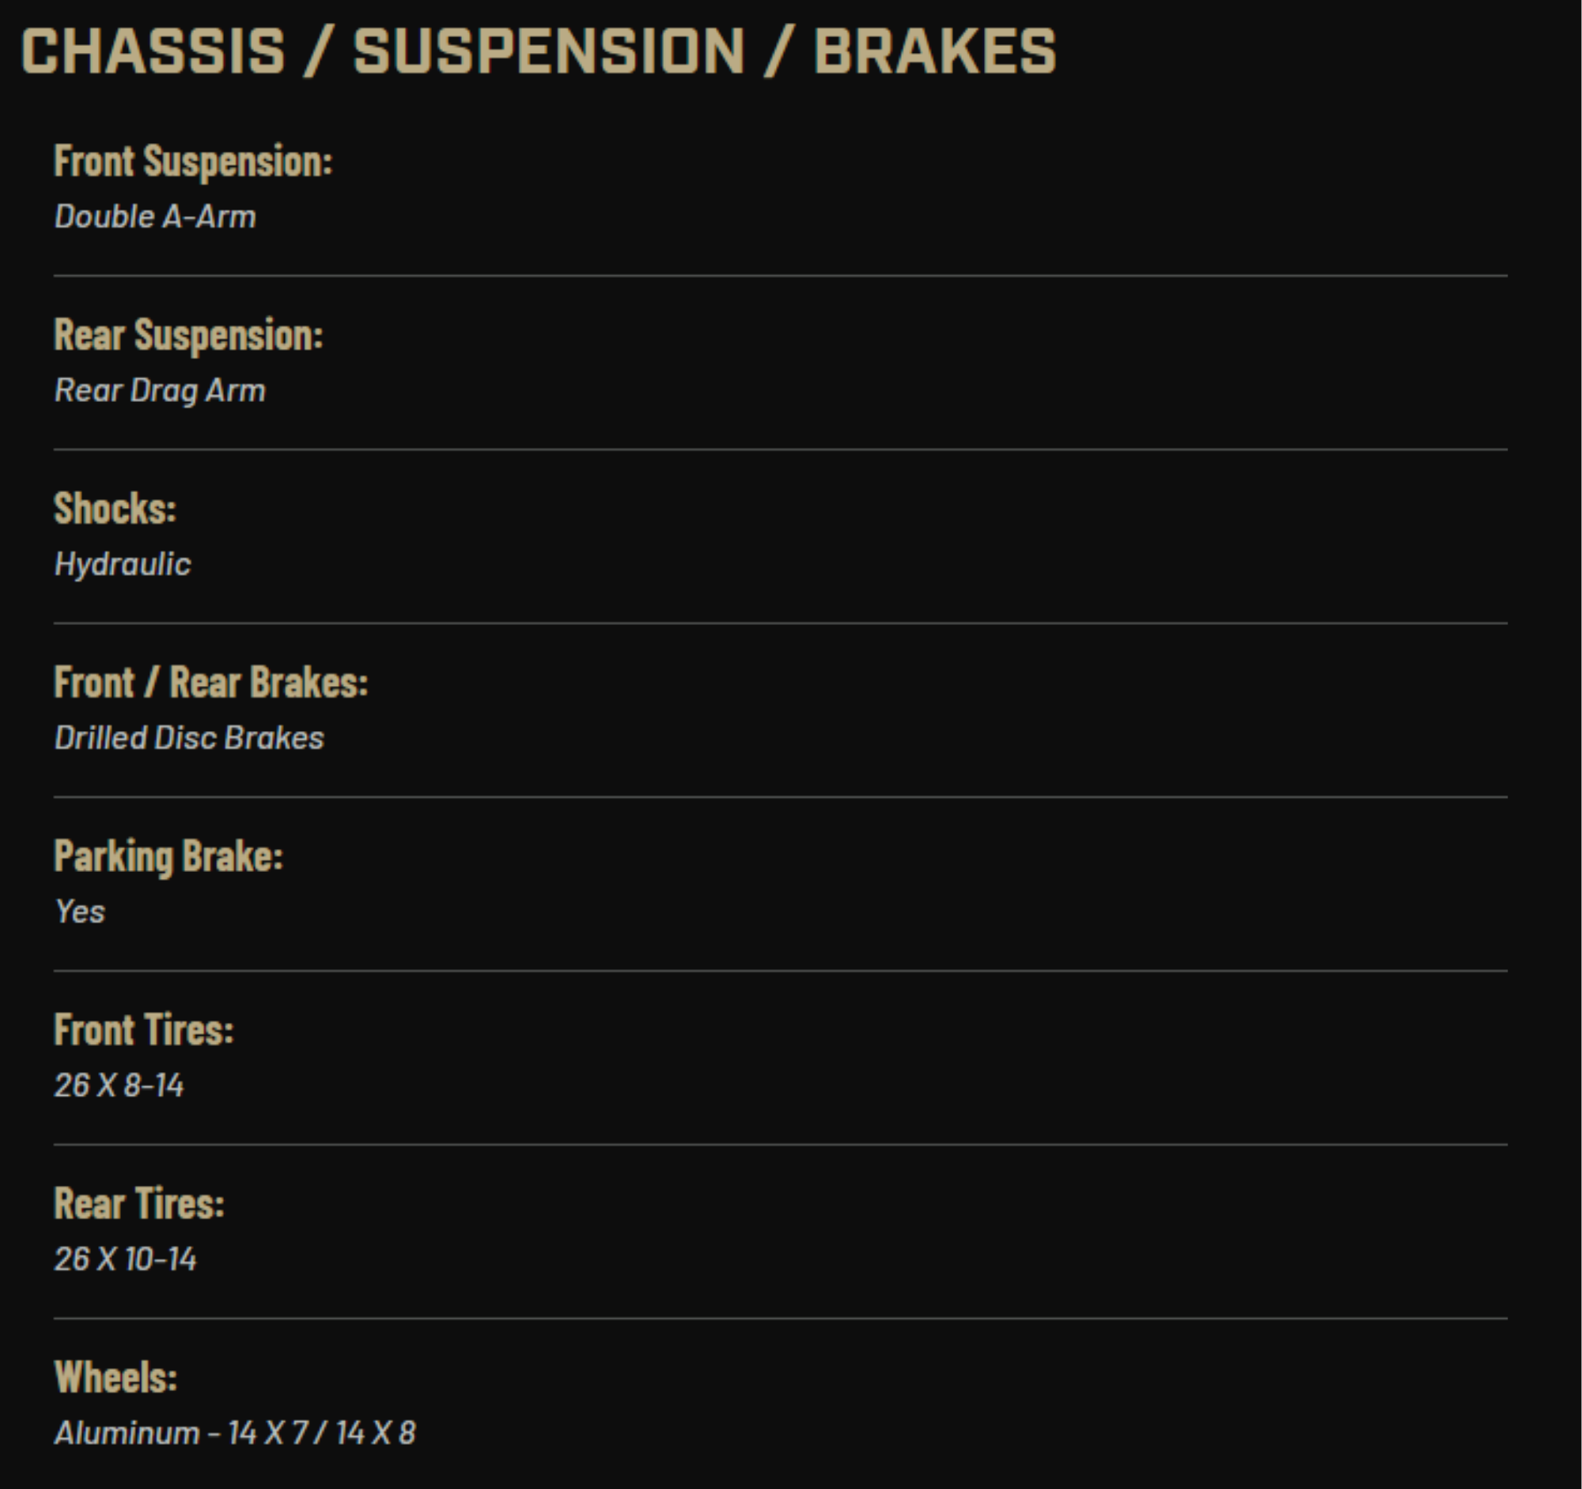Click the divider line below Hydraulic

point(780,623)
